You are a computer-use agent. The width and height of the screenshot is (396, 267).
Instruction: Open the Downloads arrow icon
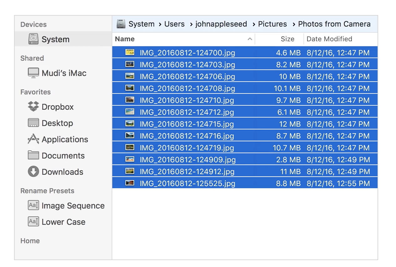click(33, 172)
